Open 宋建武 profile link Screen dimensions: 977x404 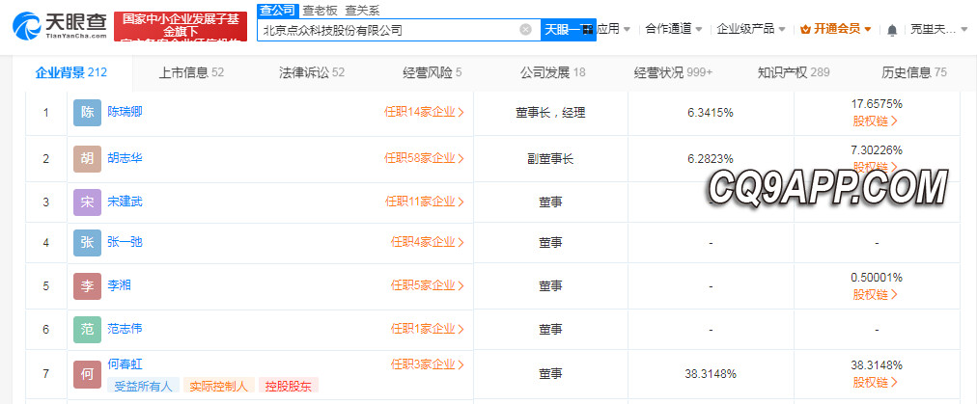[x=125, y=202]
